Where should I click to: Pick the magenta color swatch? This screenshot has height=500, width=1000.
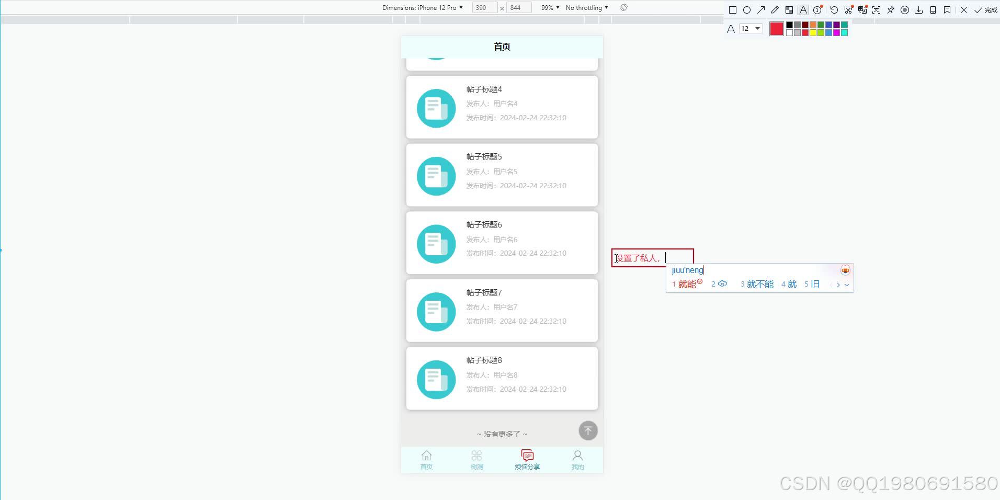(836, 32)
